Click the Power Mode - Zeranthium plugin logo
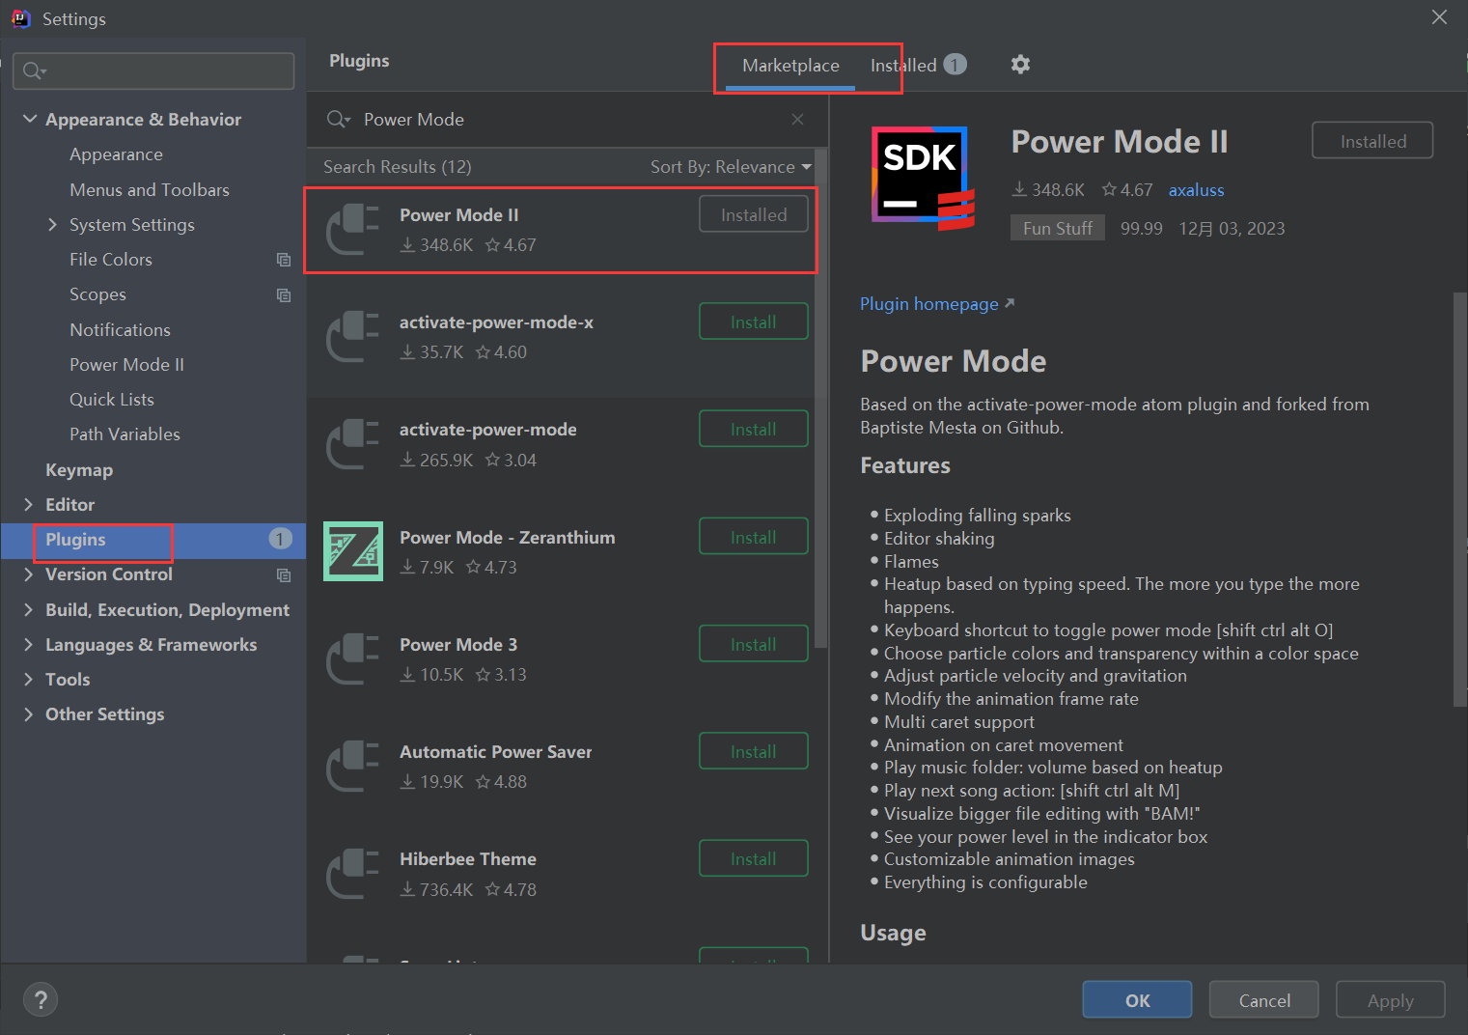The width and height of the screenshot is (1468, 1035). (x=352, y=550)
